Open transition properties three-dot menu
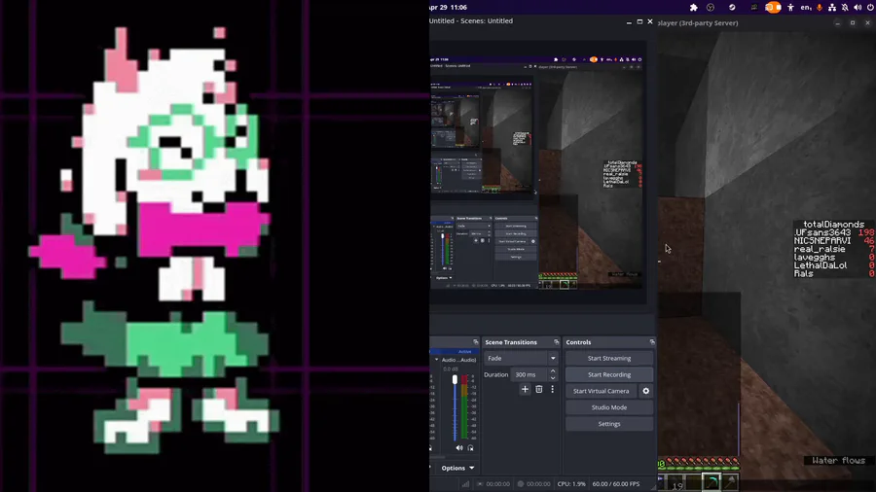876x492 pixels. [553, 389]
